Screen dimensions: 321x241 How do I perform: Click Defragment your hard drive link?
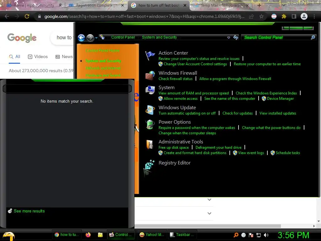[218, 147]
